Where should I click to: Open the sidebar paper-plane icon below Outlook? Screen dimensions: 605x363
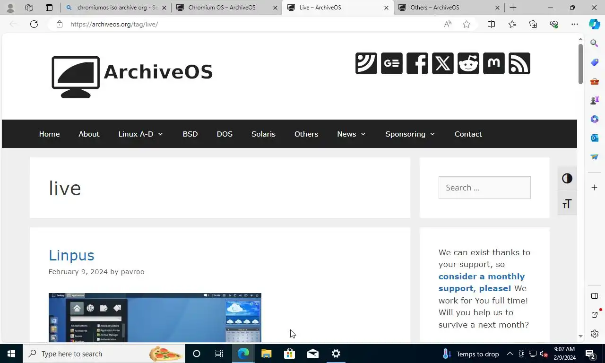pos(595,157)
